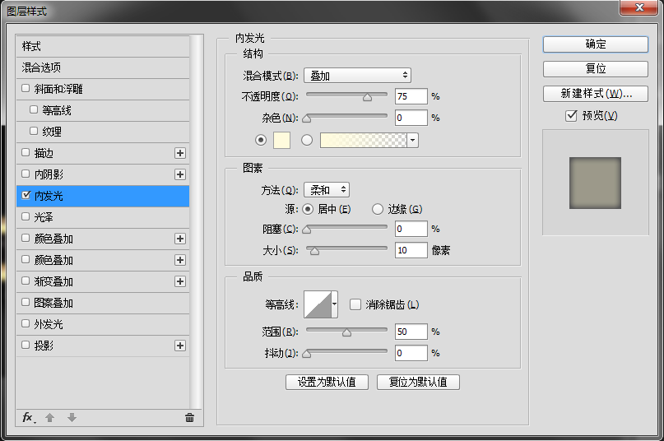The width and height of the screenshot is (664, 441).
Task: Click the 确定 button
Action: [595, 44]
